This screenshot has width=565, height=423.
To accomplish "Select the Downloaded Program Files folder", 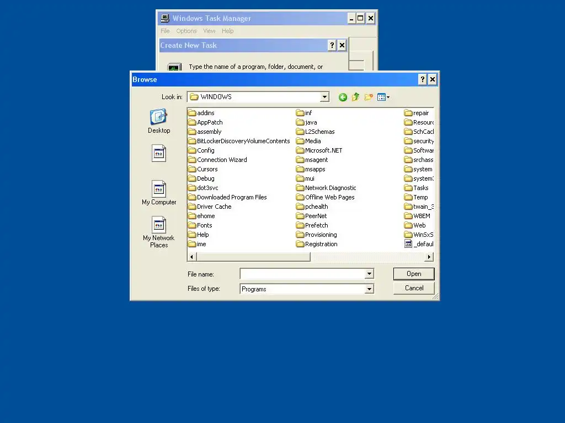I will (227, 197).
